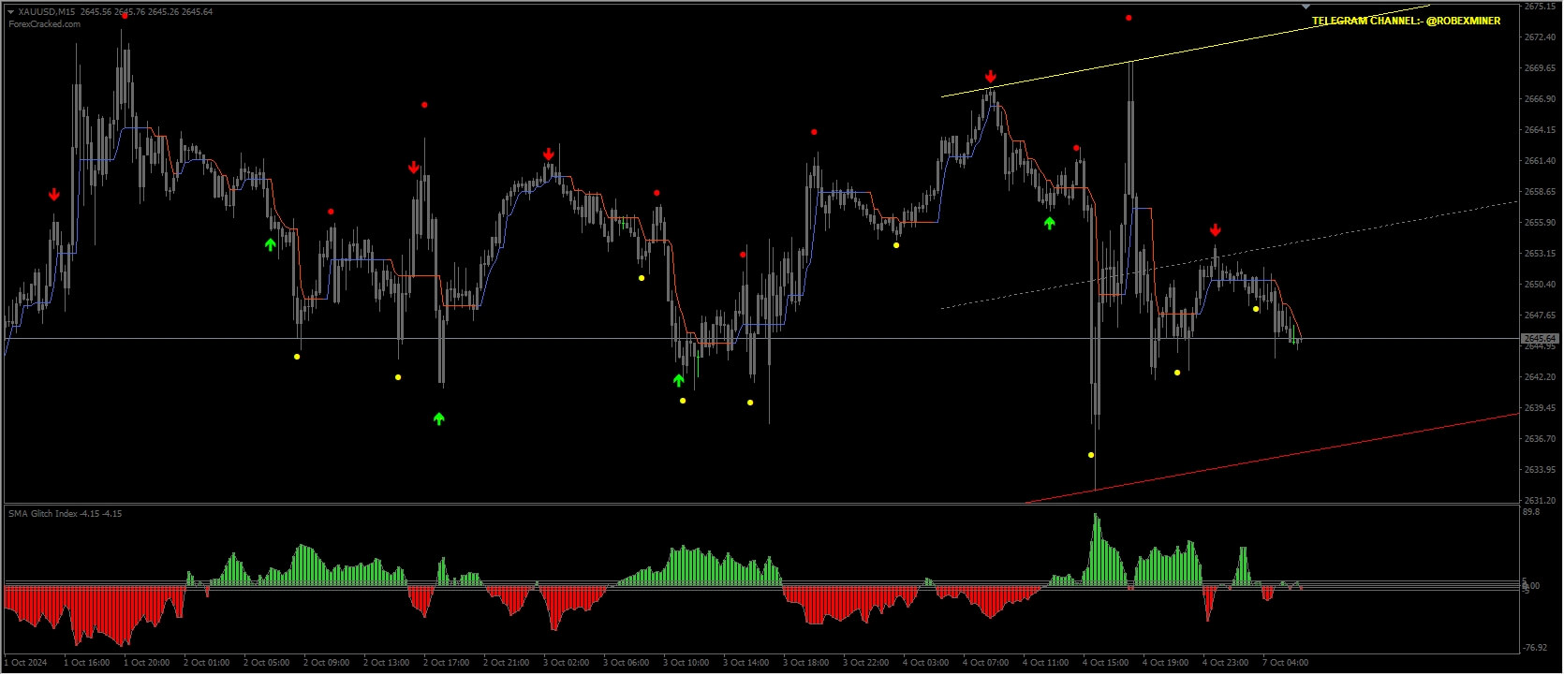
Task: Click the 4 Oct 23:00 time label
Action: [1225, 663]
